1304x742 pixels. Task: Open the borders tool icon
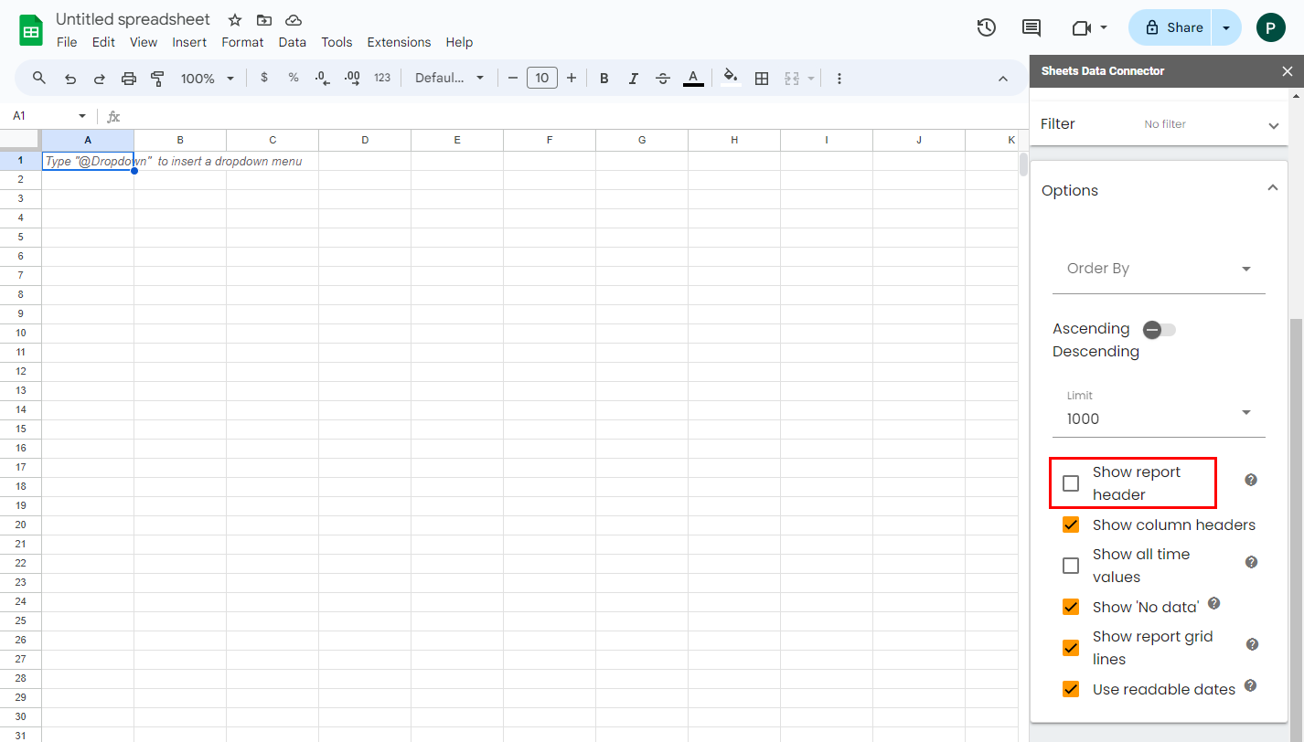(761, 79)
